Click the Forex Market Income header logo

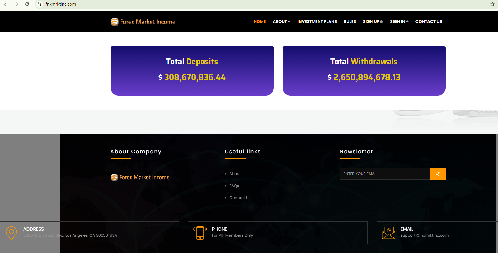(143, 22)
